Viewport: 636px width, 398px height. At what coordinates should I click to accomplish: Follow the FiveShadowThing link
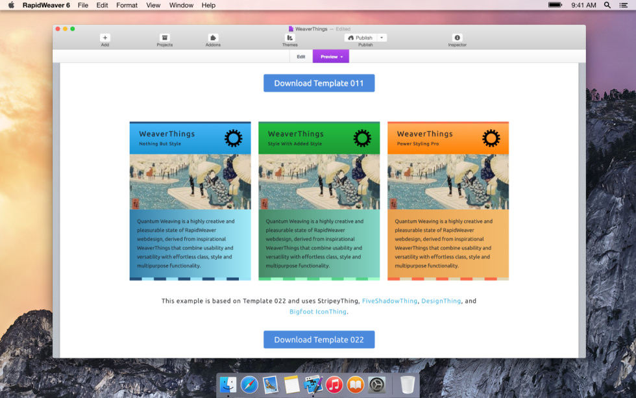389,301
